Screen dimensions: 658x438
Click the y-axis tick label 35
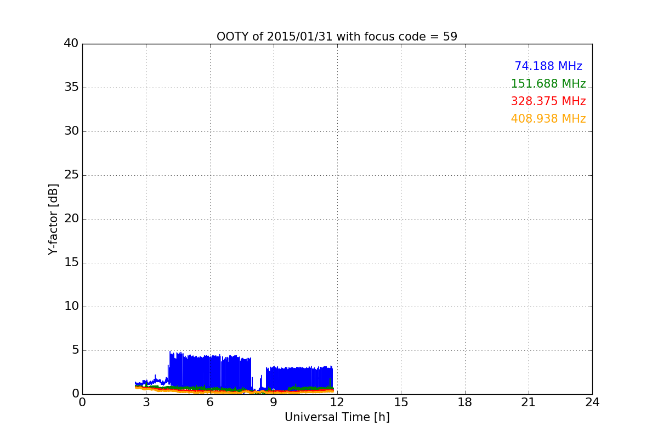71,88
